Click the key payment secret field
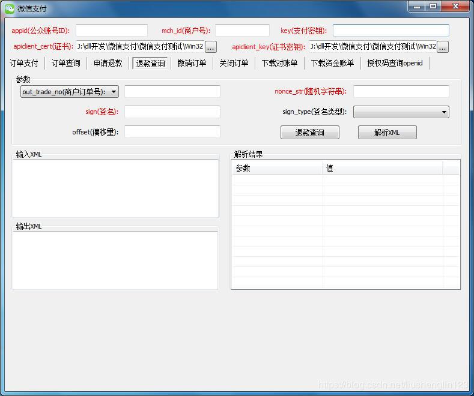The image size is (474, 396). point(391,31)
